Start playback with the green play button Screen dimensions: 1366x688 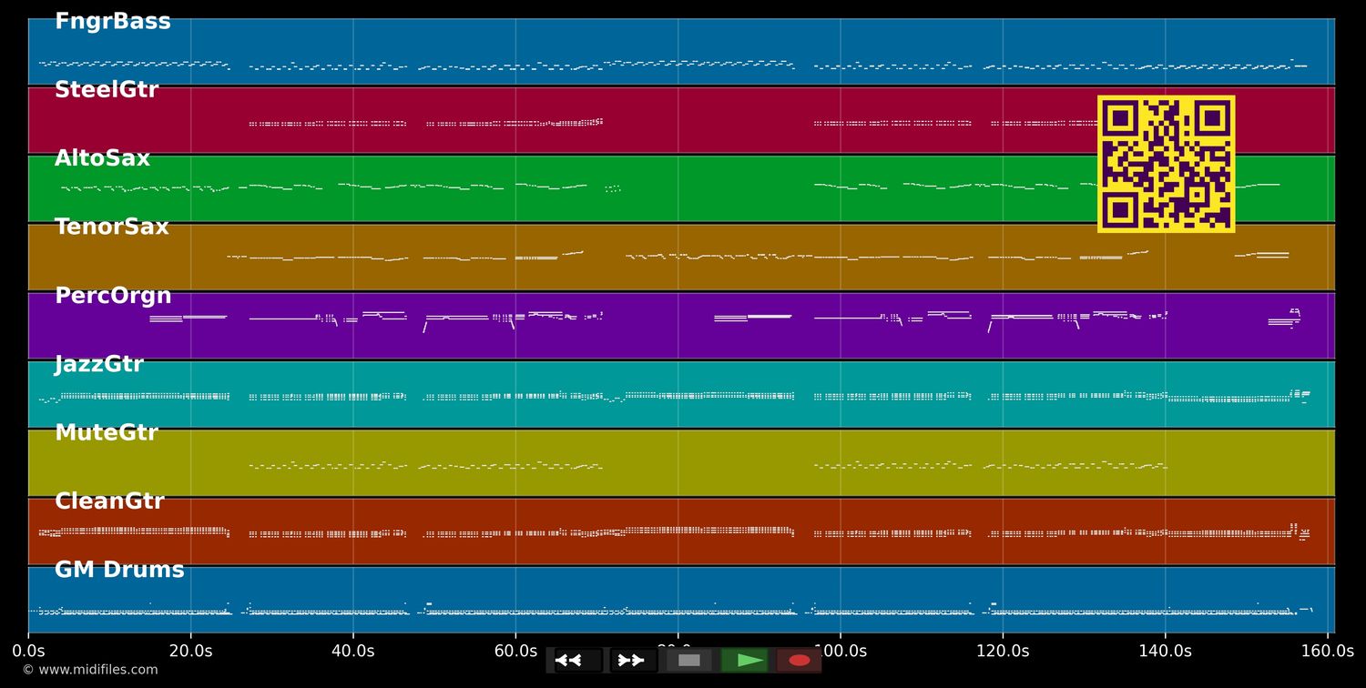[747, 661]
